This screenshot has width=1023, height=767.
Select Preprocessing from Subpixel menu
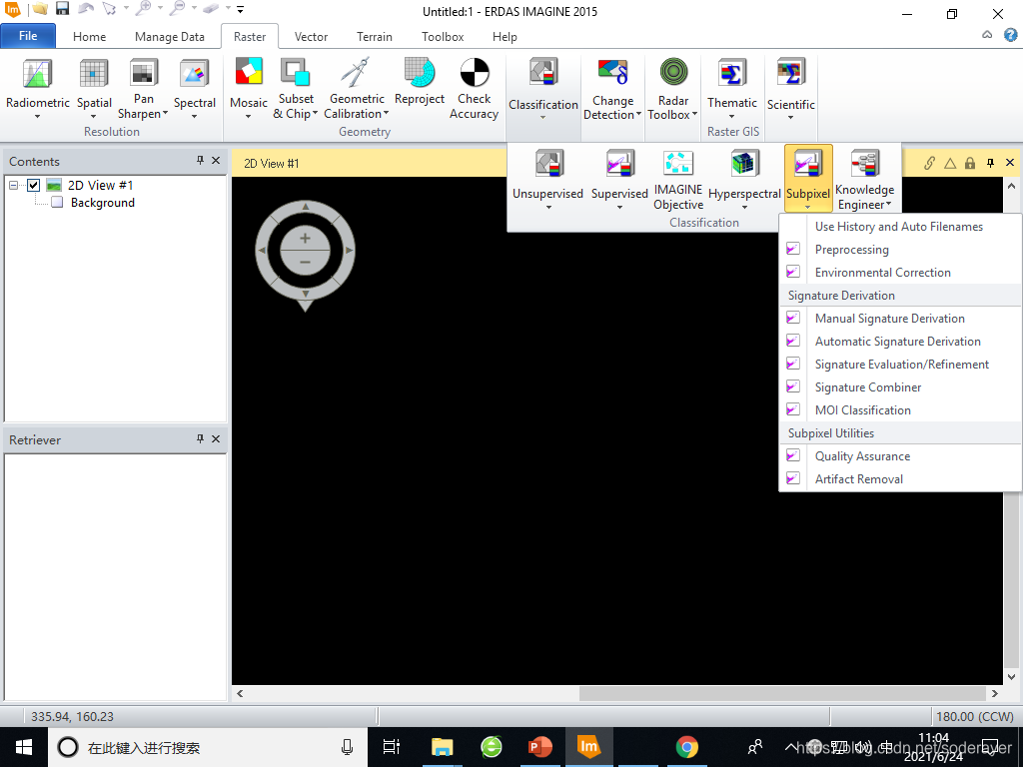pos(900,249)
